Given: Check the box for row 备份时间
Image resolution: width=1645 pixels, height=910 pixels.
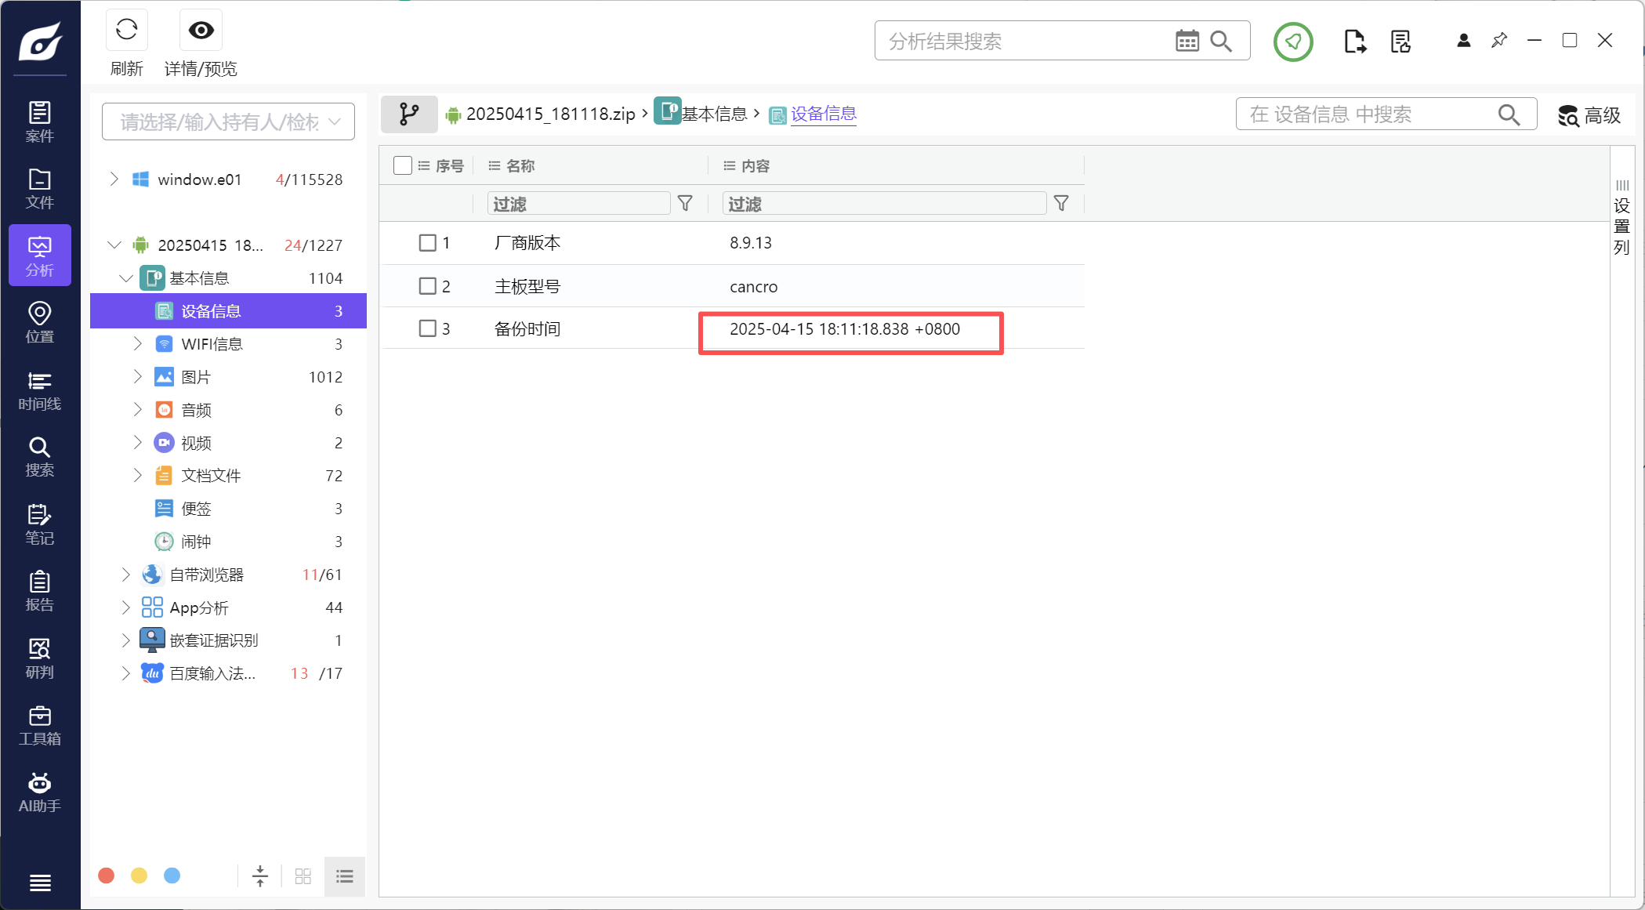Looking at the screenshot, I should click(x=427, y=328).
